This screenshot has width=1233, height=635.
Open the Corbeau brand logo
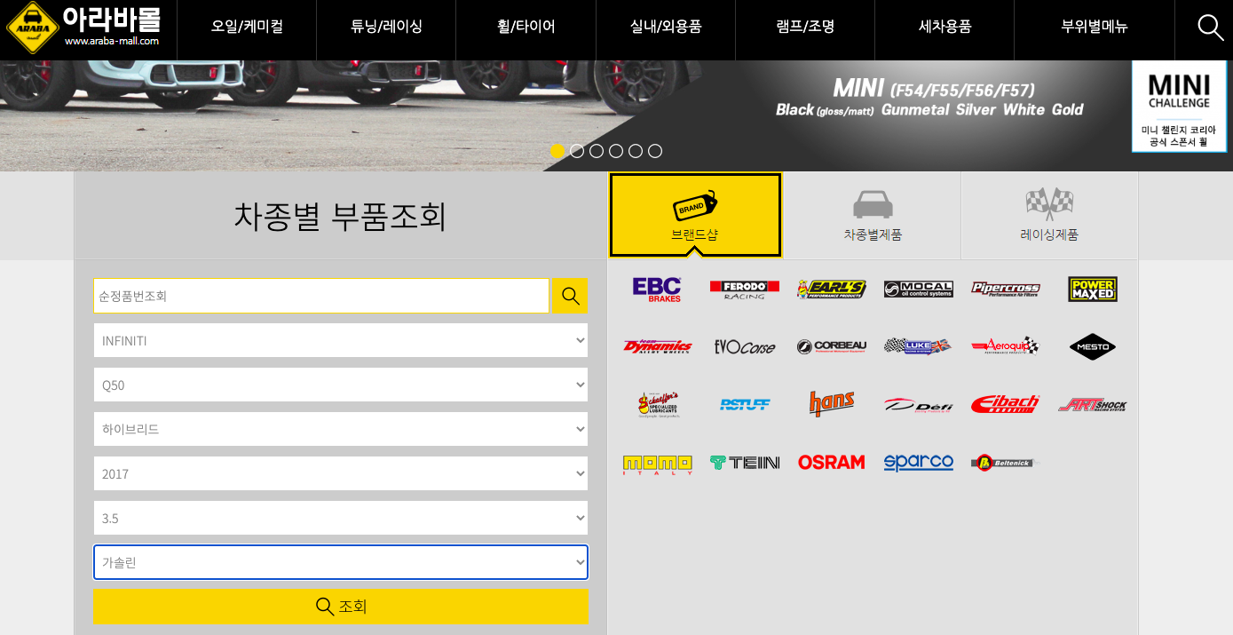pyautogui.click(x=831, y=346)
